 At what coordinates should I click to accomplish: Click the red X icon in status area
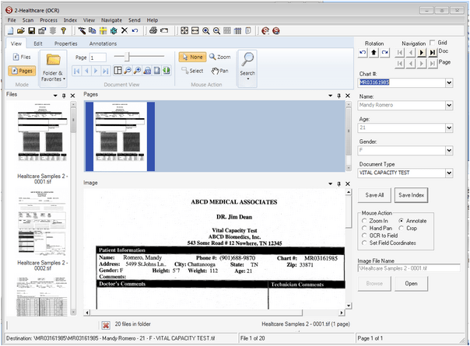106,325
